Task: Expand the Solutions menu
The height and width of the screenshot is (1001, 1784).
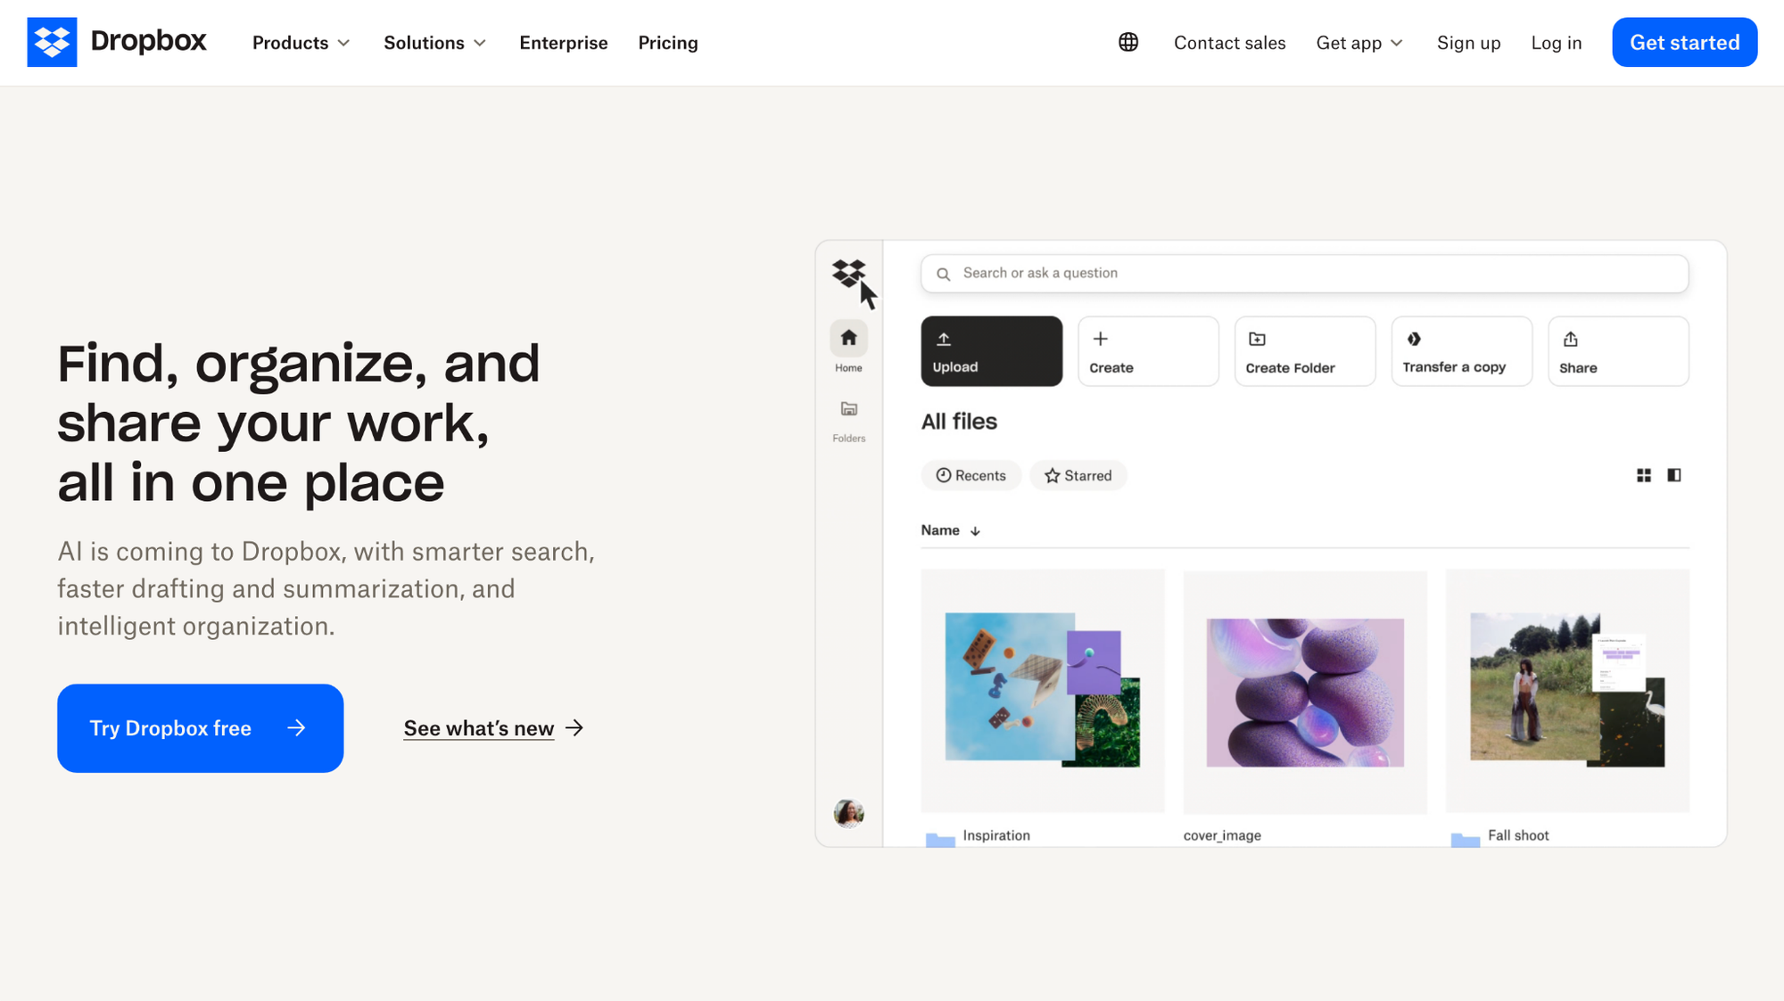Action: pyautogui.click(x=434, y=43)
